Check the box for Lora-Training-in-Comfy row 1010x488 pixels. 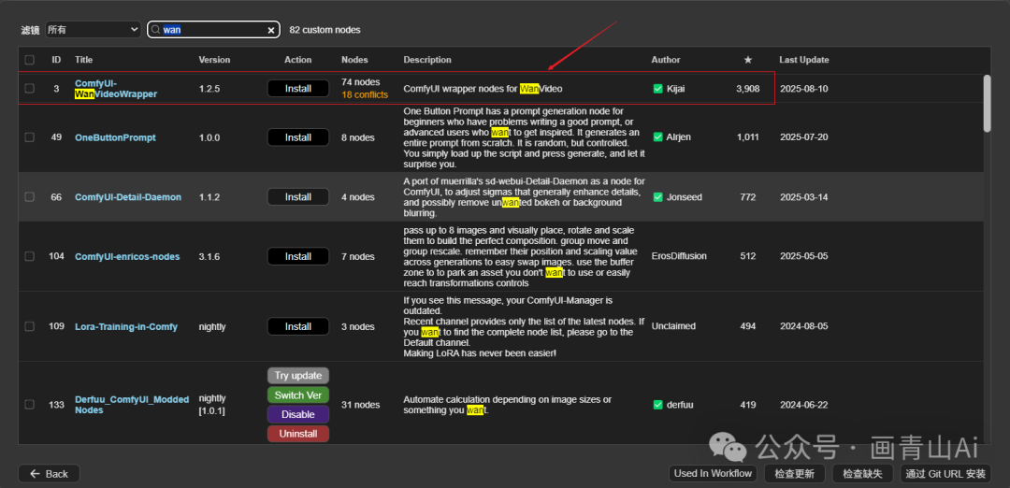(30, 326)
